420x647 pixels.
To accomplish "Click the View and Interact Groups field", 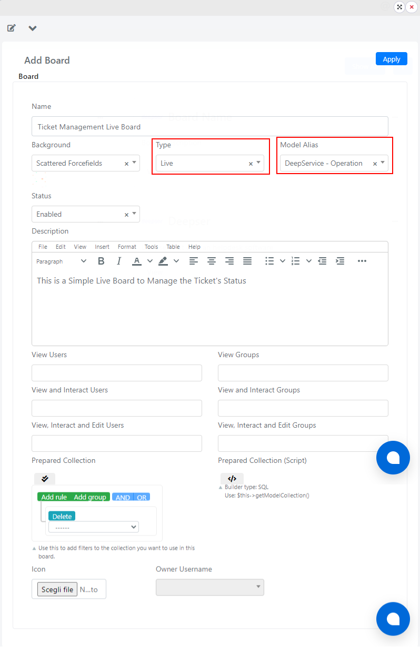I will coord(303,408).
